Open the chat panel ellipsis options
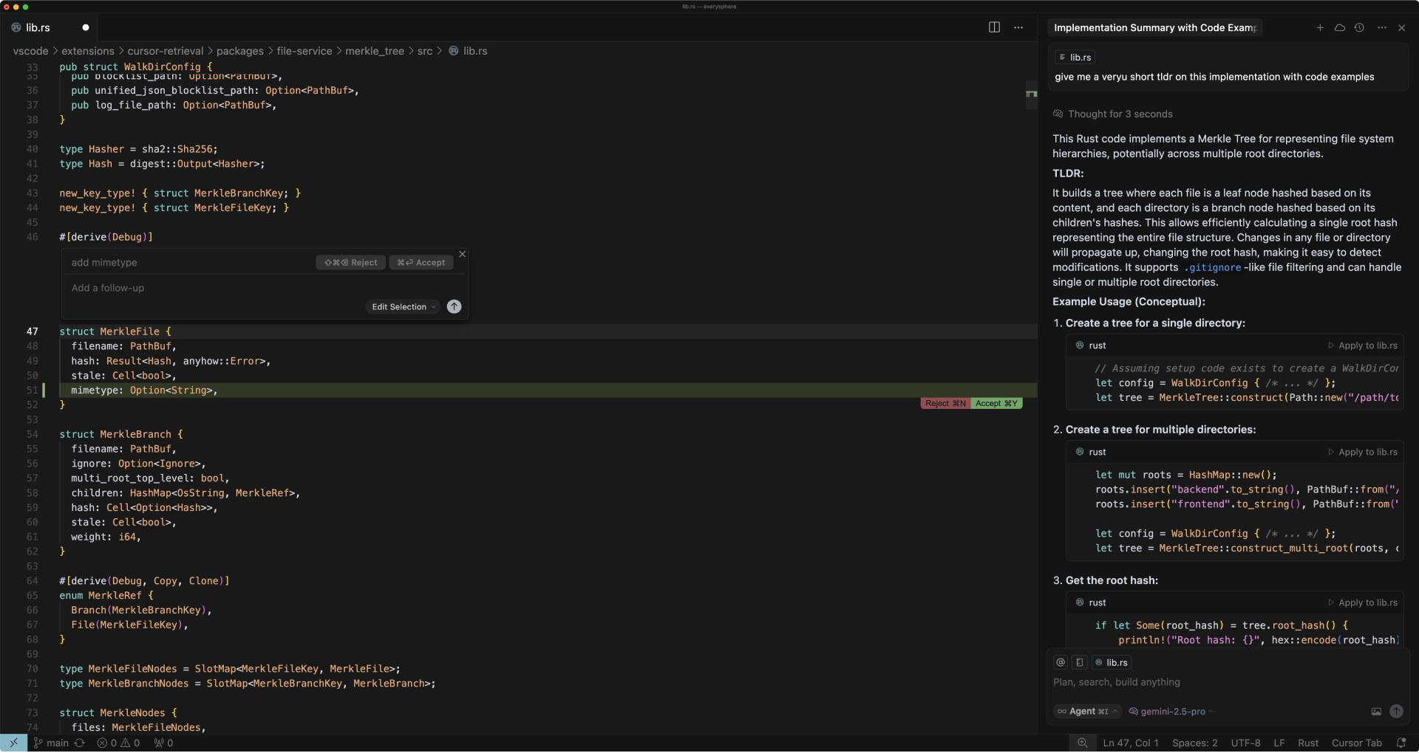 coord(1382,27)
